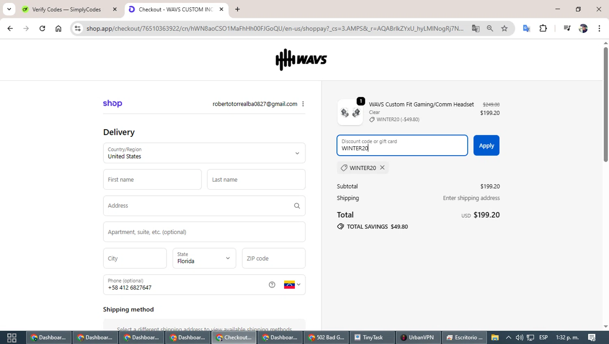Open the tab search dropdown arrow
The image size is (609, 344).
[x=9, y=9]
